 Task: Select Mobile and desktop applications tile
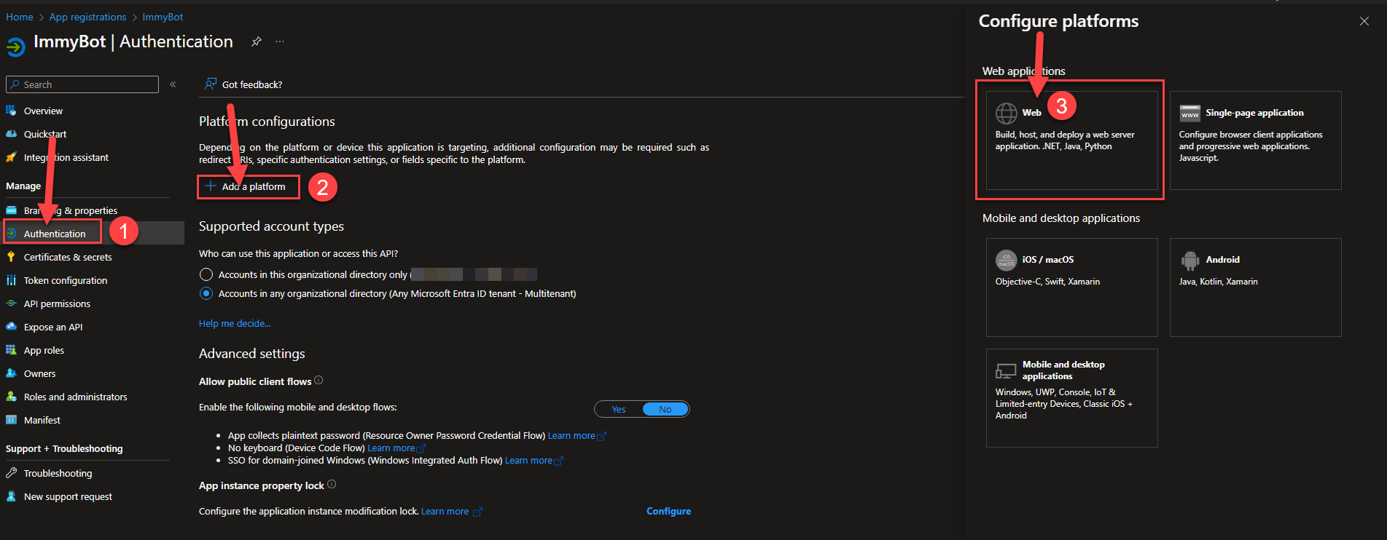coord(1071,397)
